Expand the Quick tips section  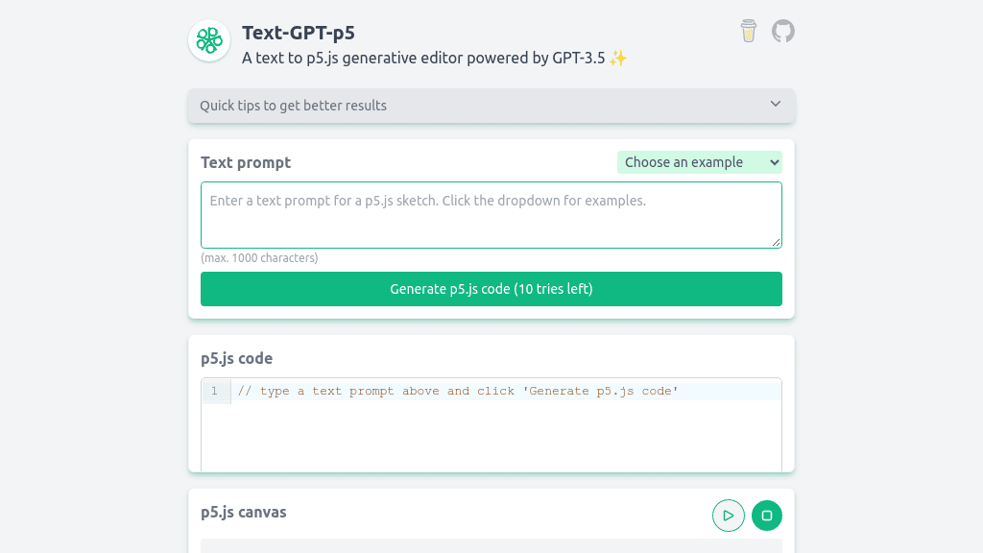(x=491, y=106)
